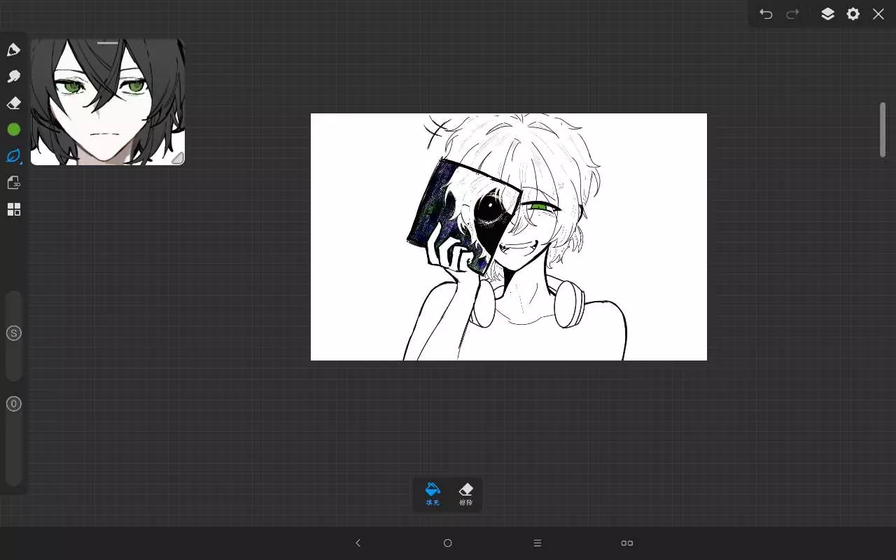Click the vertical scrollbar on the right
The height and width of the screenshot is (560, 896).
883,129
